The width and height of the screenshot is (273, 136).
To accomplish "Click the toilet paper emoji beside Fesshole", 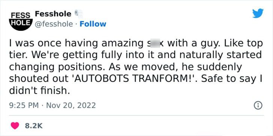I will pyautogui.click(x=78, y=14).
